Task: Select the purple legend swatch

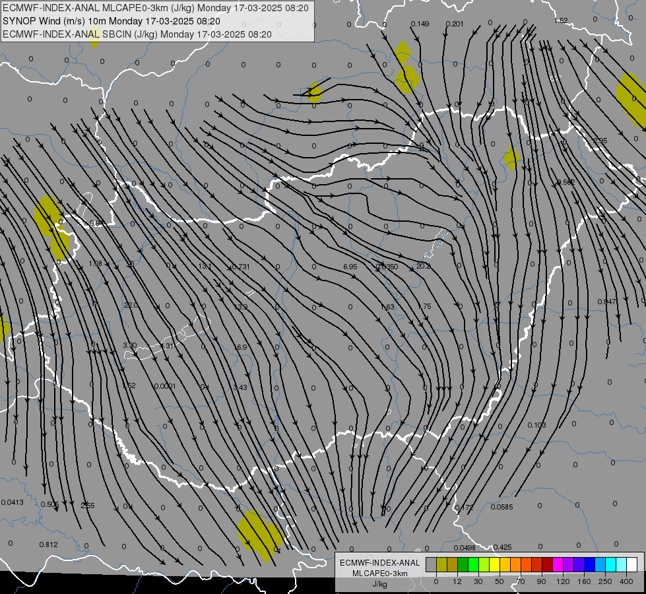Action: click(x=569, y=564)
